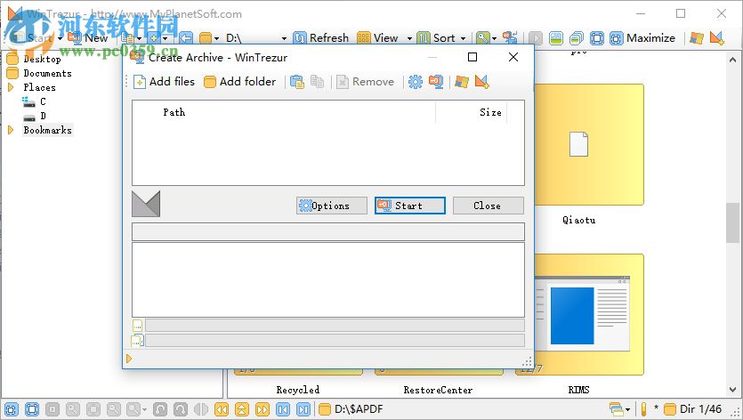The height and width of the screenshot is (420, 743).
Task: Click the grey play icon in main toolbar
Action: [536, 38]
